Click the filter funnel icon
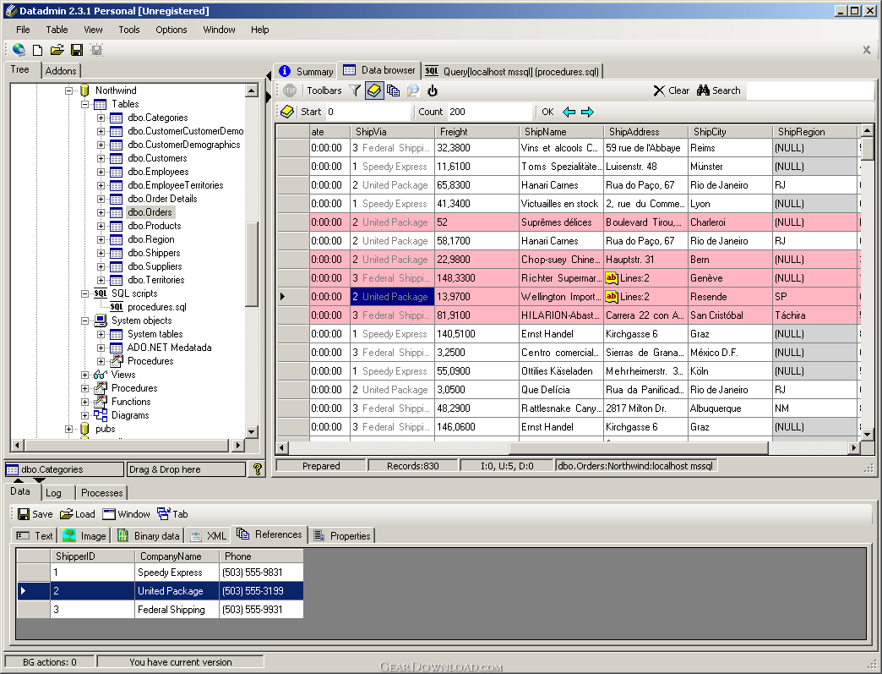The image size is (882, 674). pyautogui.click(x=354, y=90)
